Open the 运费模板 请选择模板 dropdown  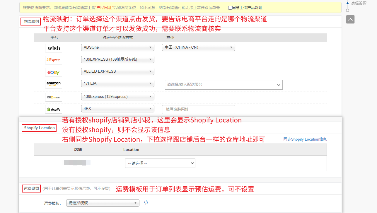103,203
